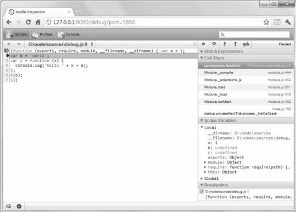This screenshot has height=212, width=296.
Task: Click the address bar URL
Action: pyautogui.click(x=94, y=22)
